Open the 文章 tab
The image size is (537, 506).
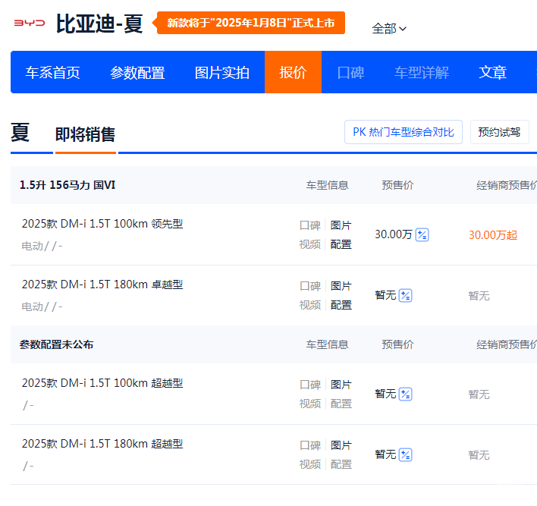point(493,73)
